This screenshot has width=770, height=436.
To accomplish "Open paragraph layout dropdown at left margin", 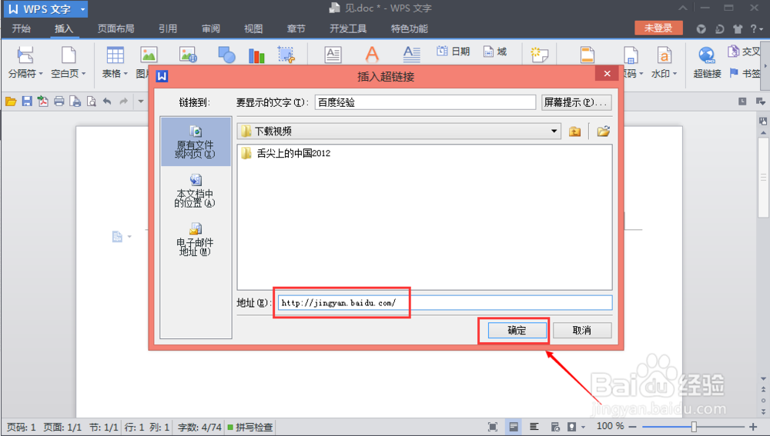I will coord(129,237).
